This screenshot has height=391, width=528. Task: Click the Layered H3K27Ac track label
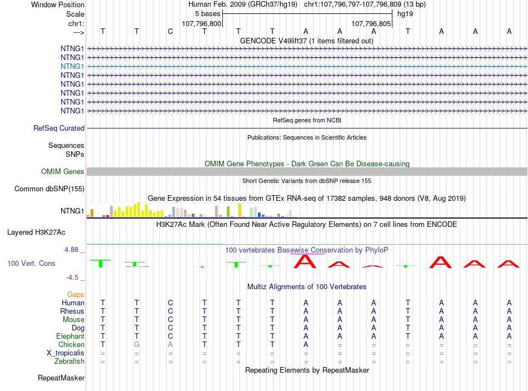[x=36, y=232]
